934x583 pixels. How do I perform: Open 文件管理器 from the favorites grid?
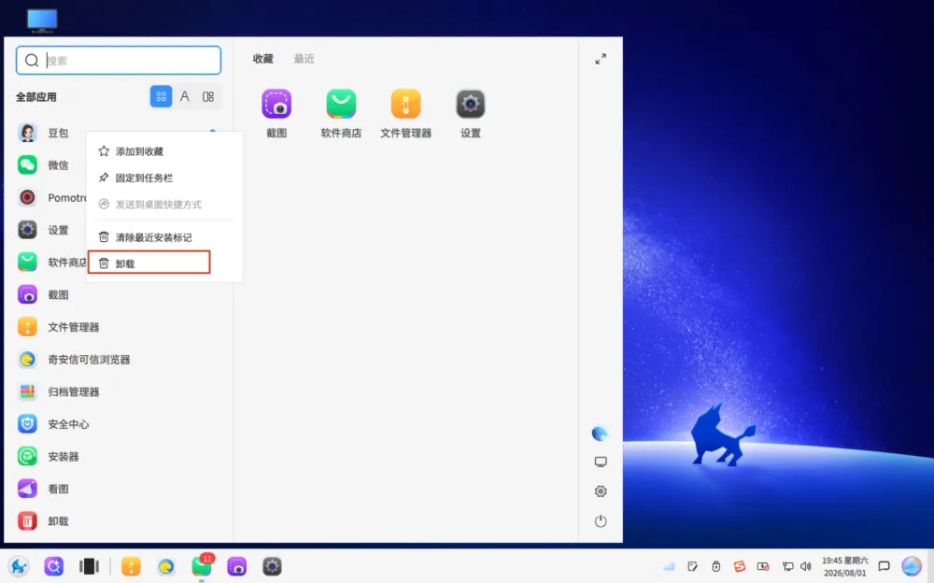405,114
